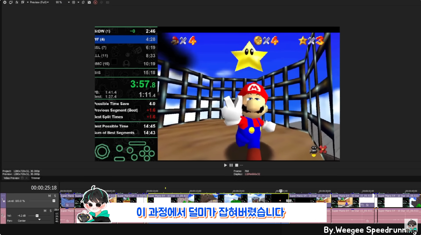Click the Preview 1280x720x32 info text

click(21, 174)
